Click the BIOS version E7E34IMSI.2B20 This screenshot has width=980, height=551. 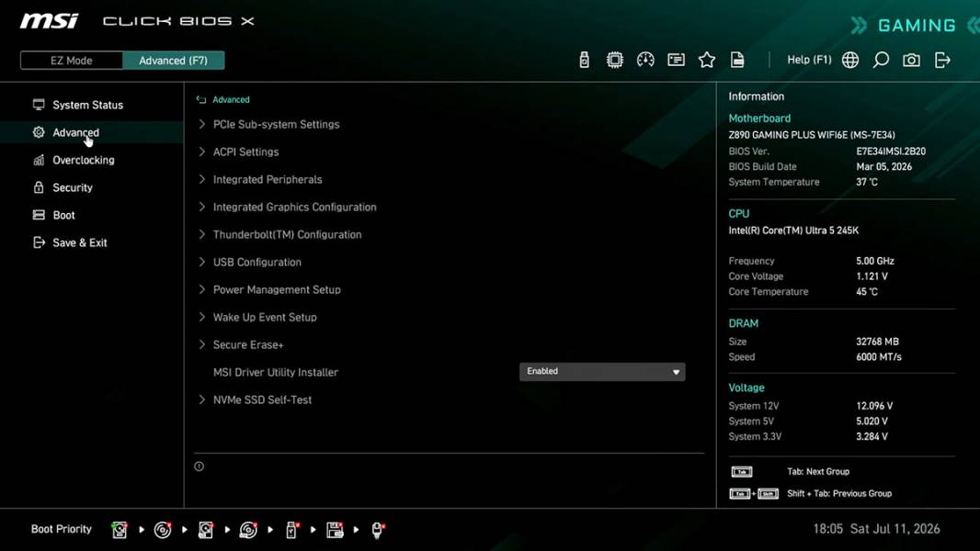pos(891,151)
